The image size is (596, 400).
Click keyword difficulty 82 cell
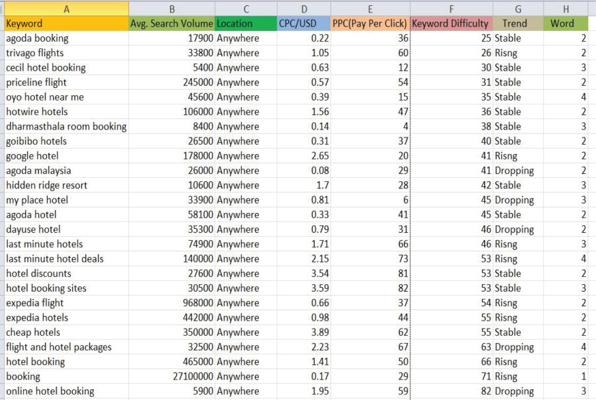click(452, 391)
